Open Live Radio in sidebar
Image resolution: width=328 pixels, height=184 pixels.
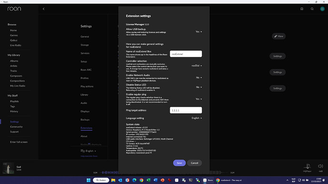tap(16, 45)
